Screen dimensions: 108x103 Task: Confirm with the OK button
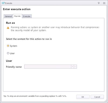[x=83, y=97]
